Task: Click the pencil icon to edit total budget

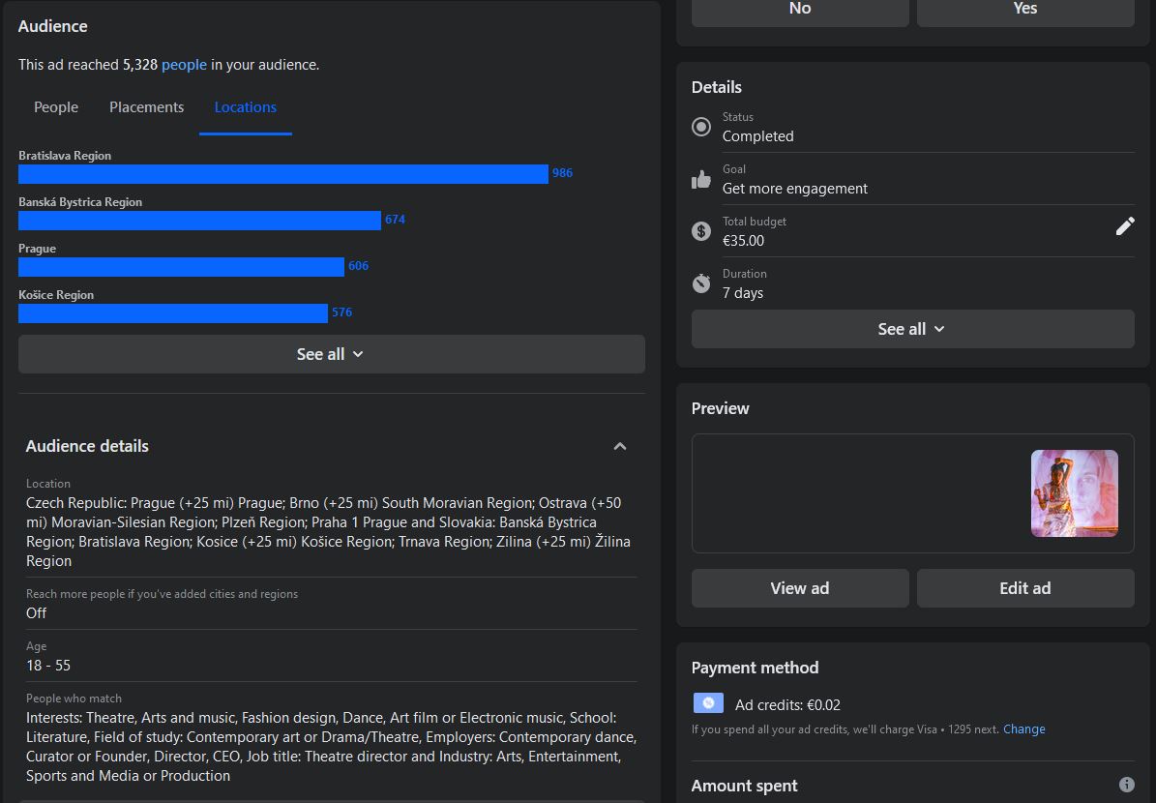Action: coord(1124,226)
